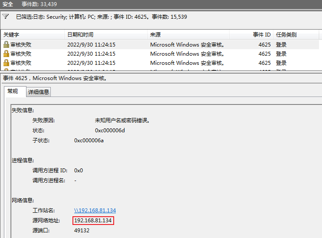Click the failure reason text 未知用户名或密码错误
Screen dimensions: 322x238
[122, 120]
